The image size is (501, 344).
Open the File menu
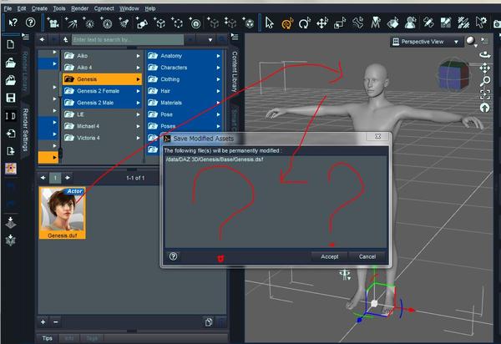click(8, 8)
